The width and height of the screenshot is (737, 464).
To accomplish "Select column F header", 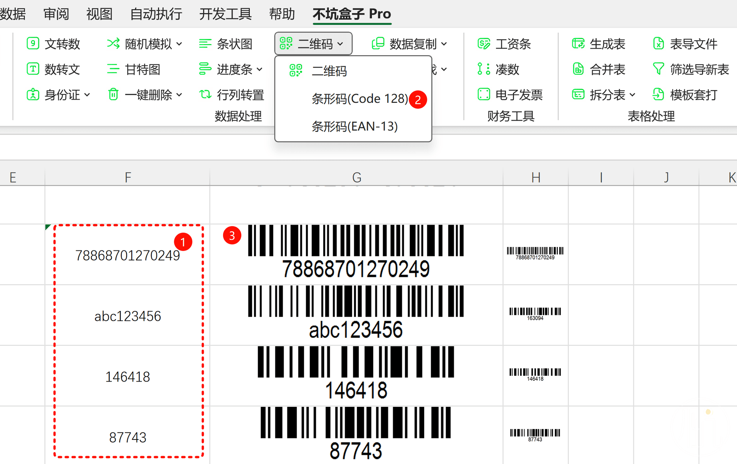I will (x=127, y=177).
